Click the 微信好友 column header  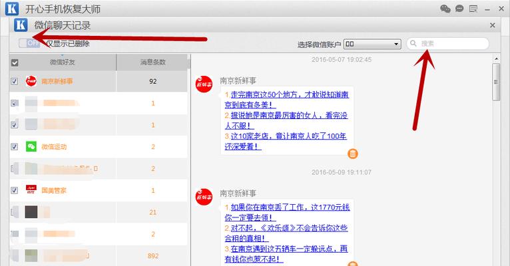tap(63, 62)
